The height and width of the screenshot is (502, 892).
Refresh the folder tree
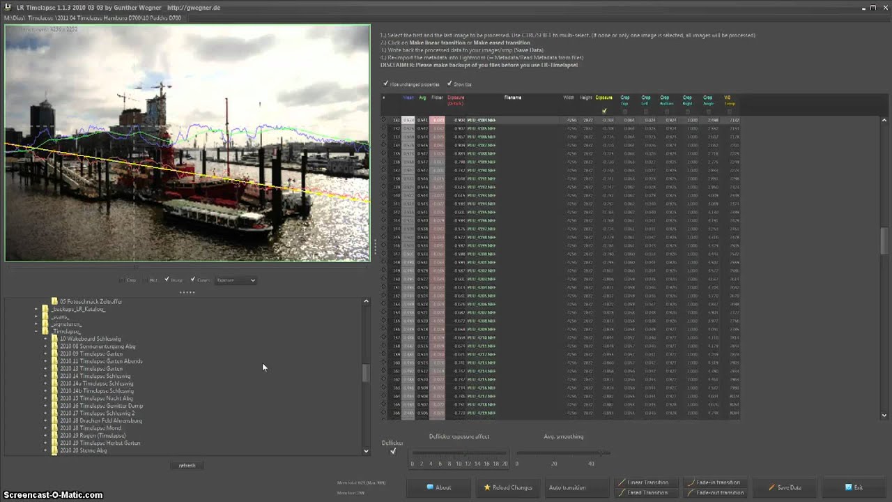187,465
